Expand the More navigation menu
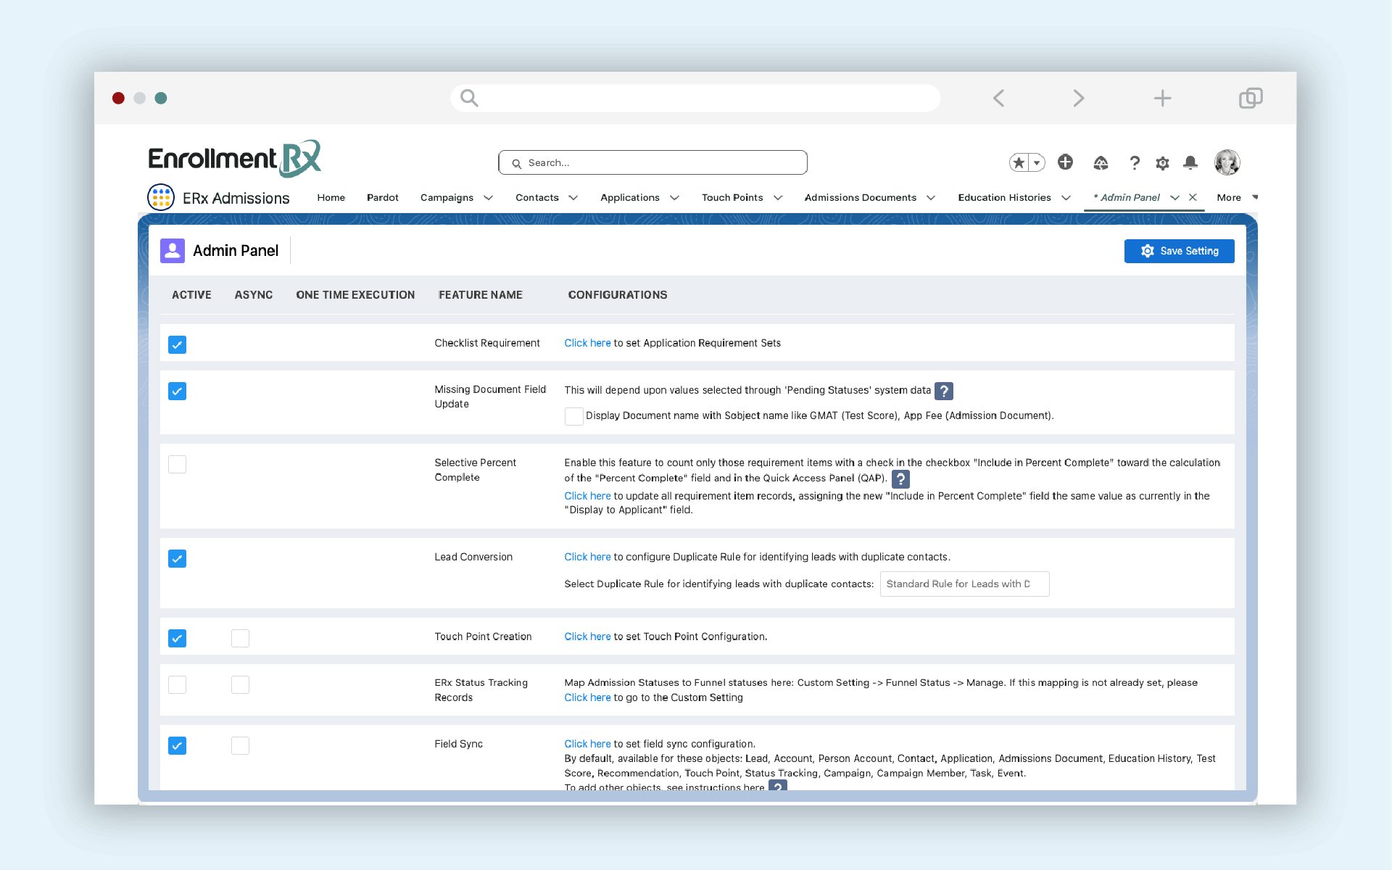The height and width of the screenshot is (870, 1392). pos(1237,197)
